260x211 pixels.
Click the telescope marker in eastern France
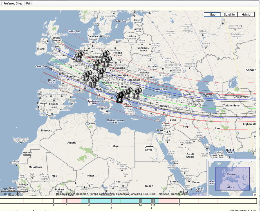pyautogui.click(x=87, y=75)
